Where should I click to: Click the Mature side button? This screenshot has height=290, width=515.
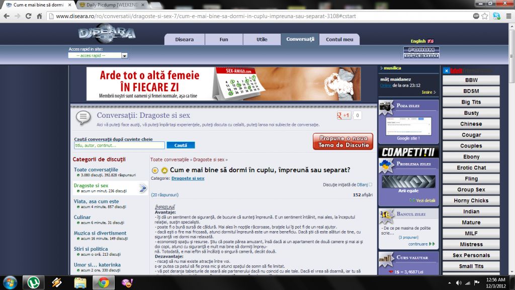coord(471,223)
